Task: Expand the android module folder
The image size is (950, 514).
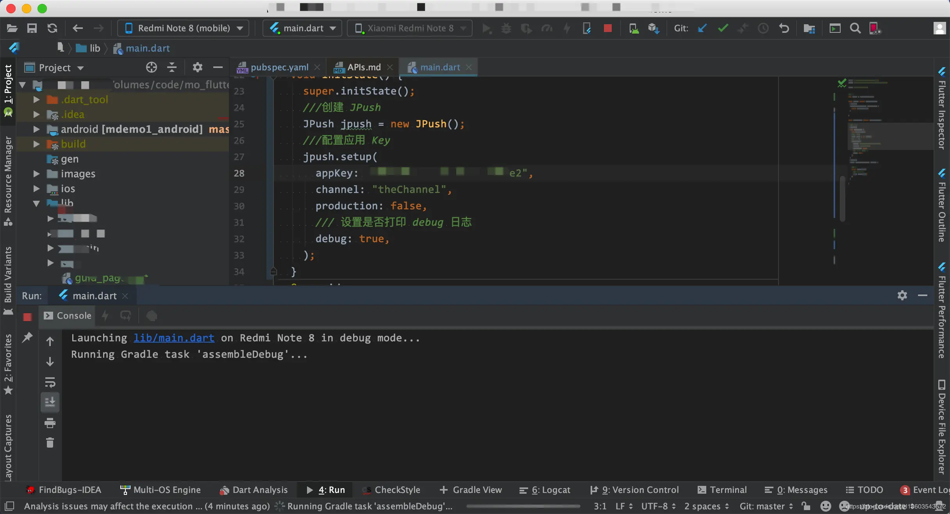Action: pos(36,129)
